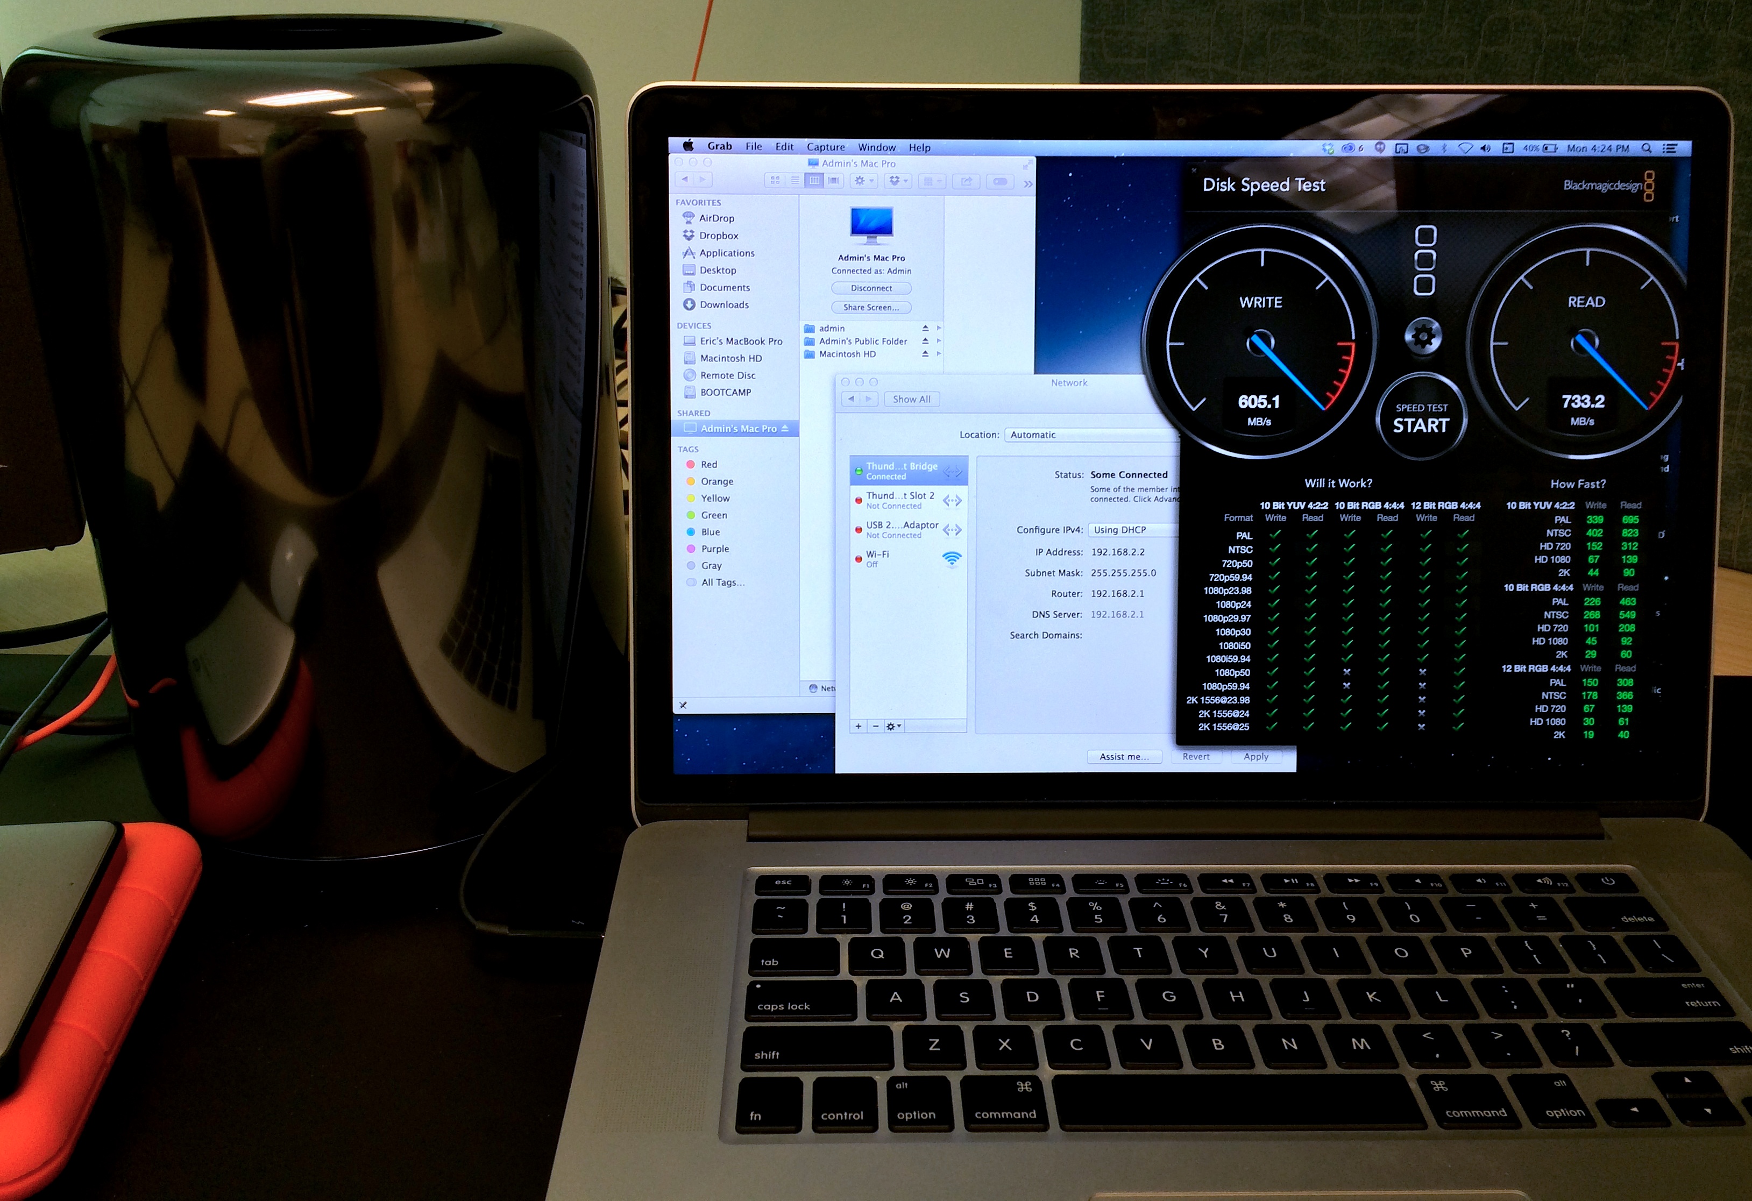Eject the admin shared folder
Screen dimensions: 1752x1201
[925, 328]
